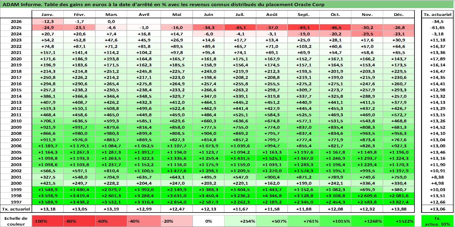455x227 pixels.
Task: Click the +254% light green legend swatch
Action: tap(240, 221)
